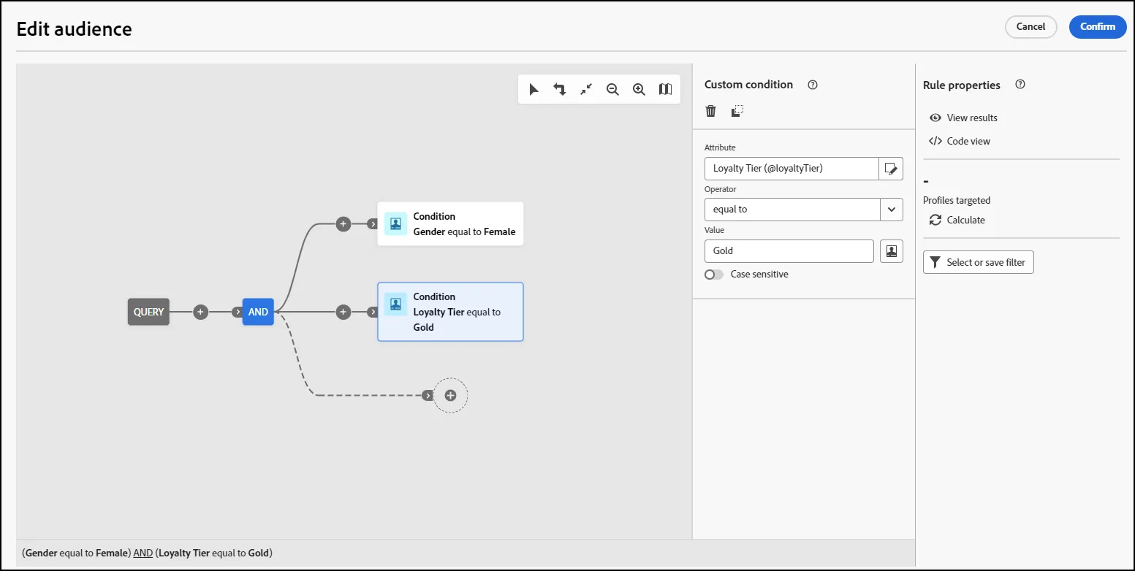Delete the custom condition with trash icon
The height and width of the screenshot is (571, 1135).
click(710, 111)
